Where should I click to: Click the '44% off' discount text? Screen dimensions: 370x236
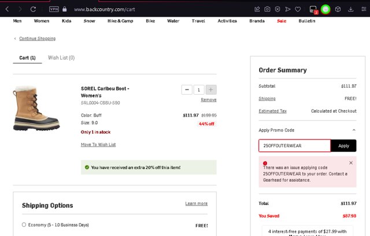206,124
